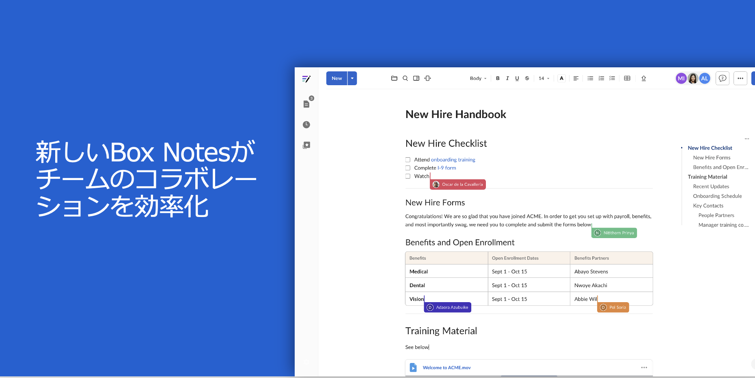Toggle the side panel layout icon
This screenshot has height=378, width=755.
416,78
